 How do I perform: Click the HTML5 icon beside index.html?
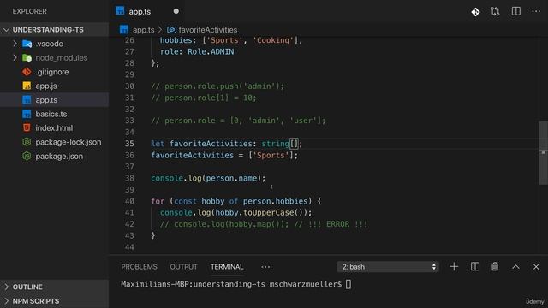pyautogui.click(x=27, y=127)
